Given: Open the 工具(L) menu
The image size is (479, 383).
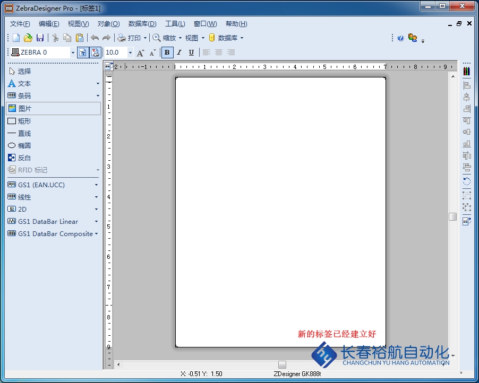Looking at the screenshot, I should [175, 24].
